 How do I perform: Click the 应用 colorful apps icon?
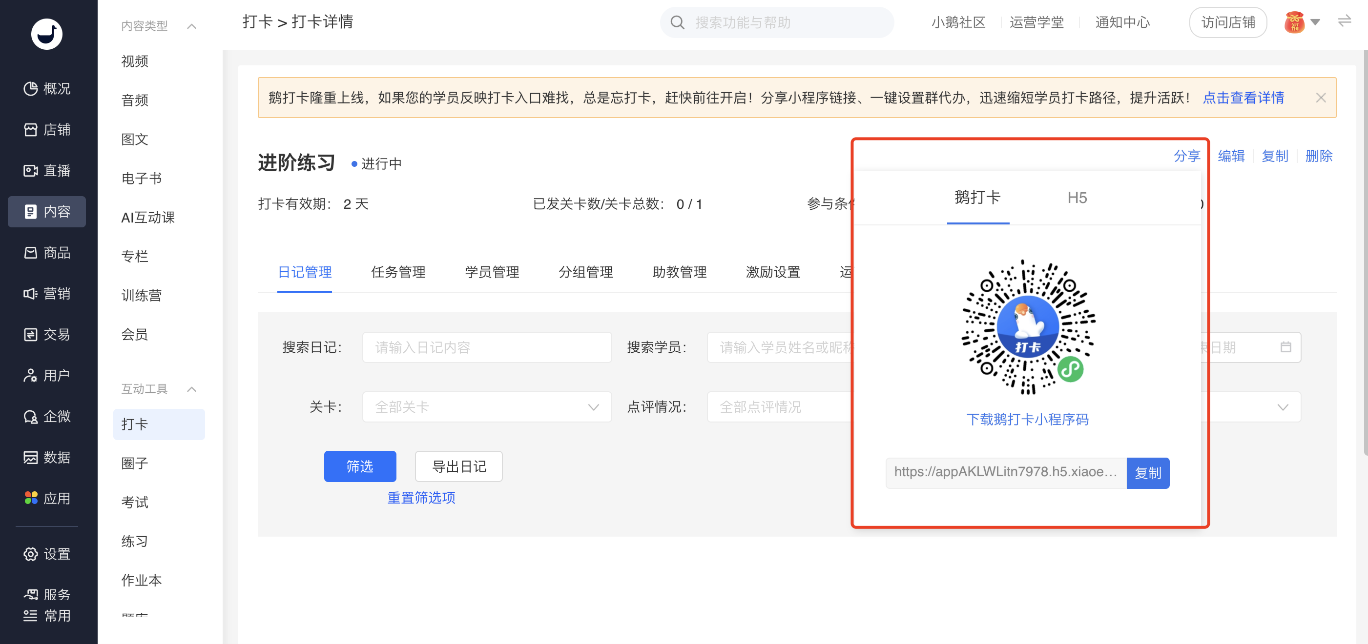pyautogui.click(x=30, y=498)
